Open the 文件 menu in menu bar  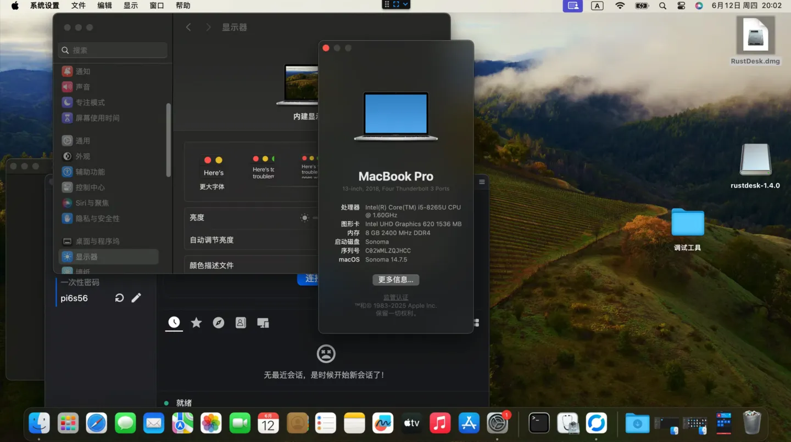point(79,5)
